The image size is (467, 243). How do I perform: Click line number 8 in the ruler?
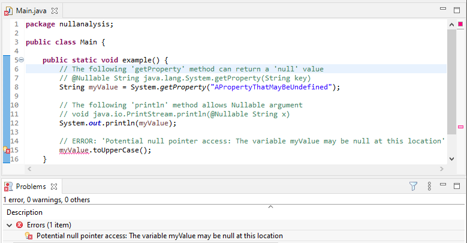pos(16,87)
